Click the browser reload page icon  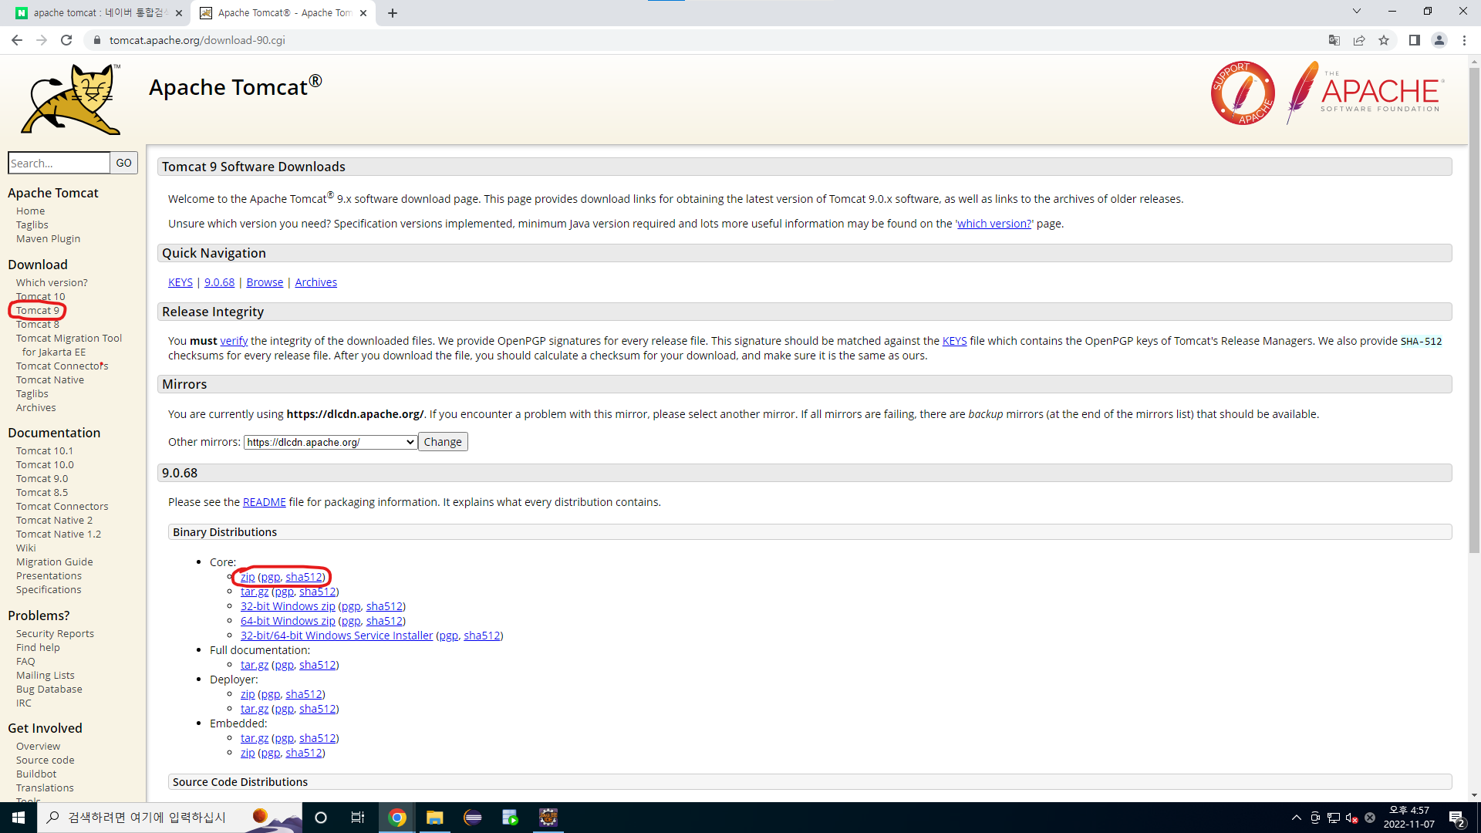[x=66, y=40]
